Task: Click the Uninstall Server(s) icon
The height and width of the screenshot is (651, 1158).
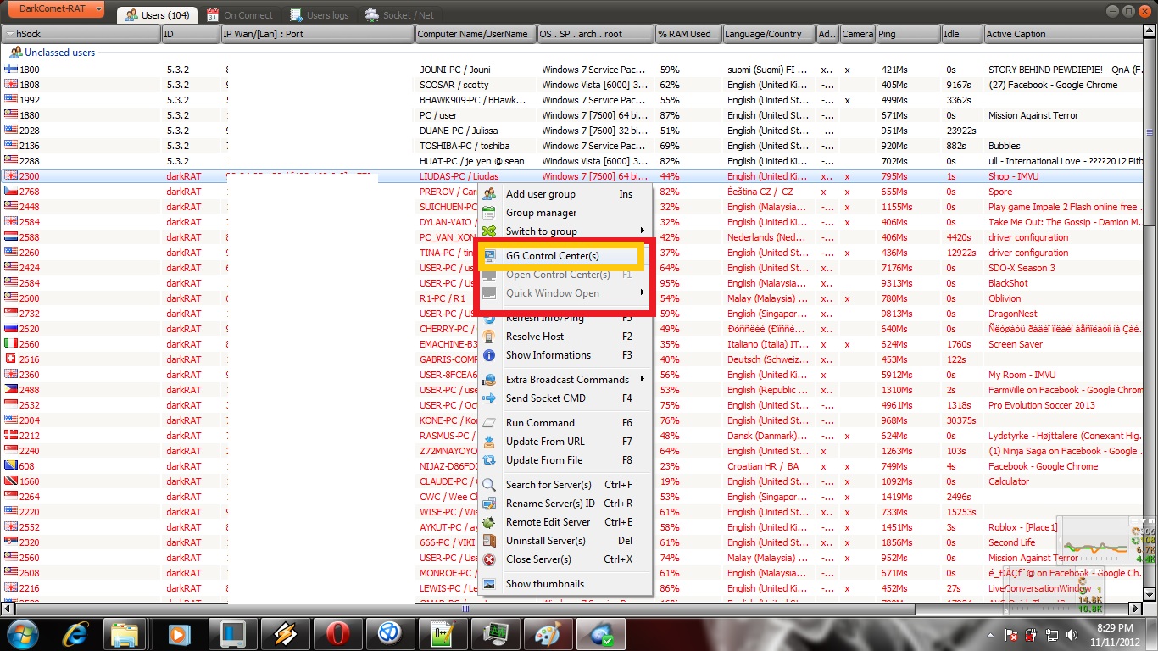Action: (489, 541)
